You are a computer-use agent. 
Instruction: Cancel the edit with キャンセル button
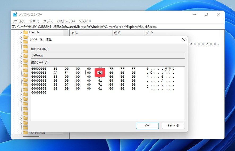coord(173,126)
